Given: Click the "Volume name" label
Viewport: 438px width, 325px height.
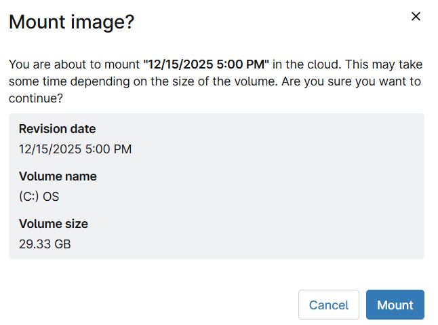Looking at the screenshot, I should pos(58,176).
